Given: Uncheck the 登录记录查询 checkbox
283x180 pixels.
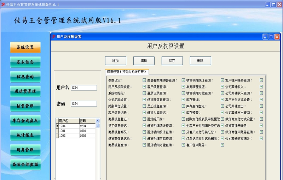Looking at the screenshot, I should click(183, 93).
